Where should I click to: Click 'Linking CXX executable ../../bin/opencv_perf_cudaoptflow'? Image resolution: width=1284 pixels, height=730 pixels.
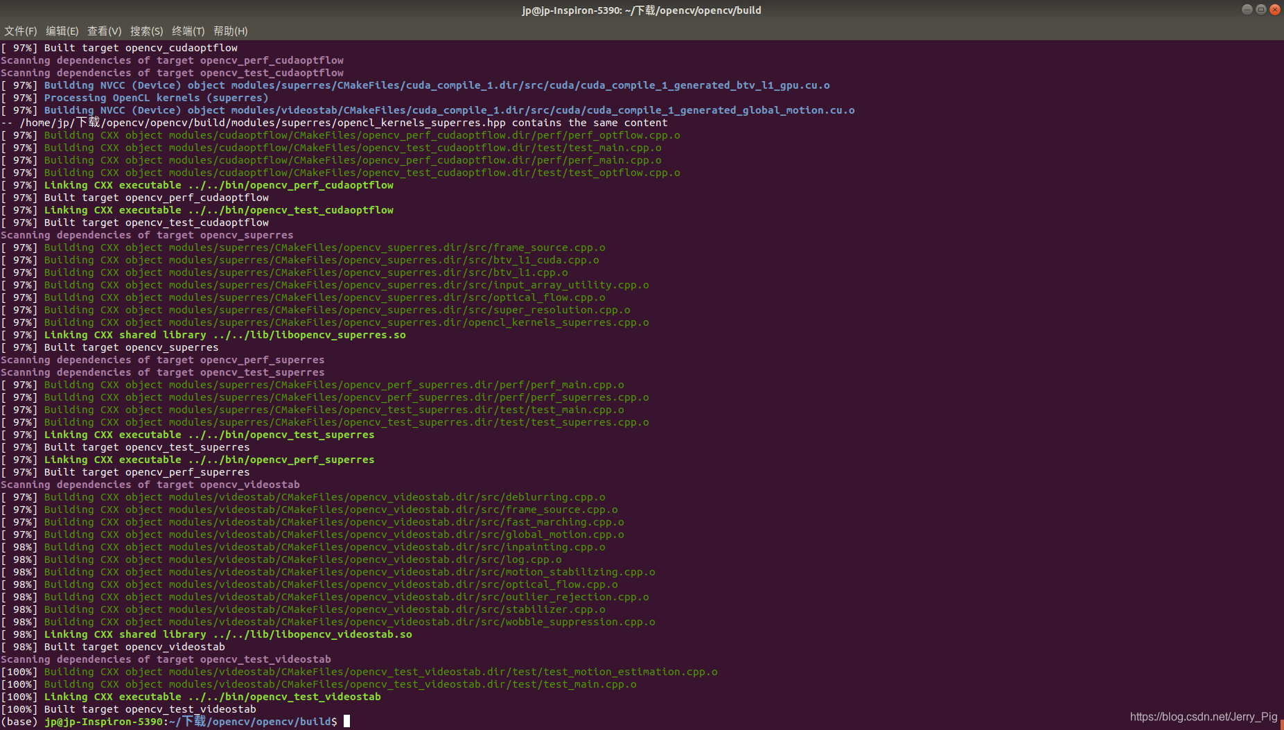point(197,185)
